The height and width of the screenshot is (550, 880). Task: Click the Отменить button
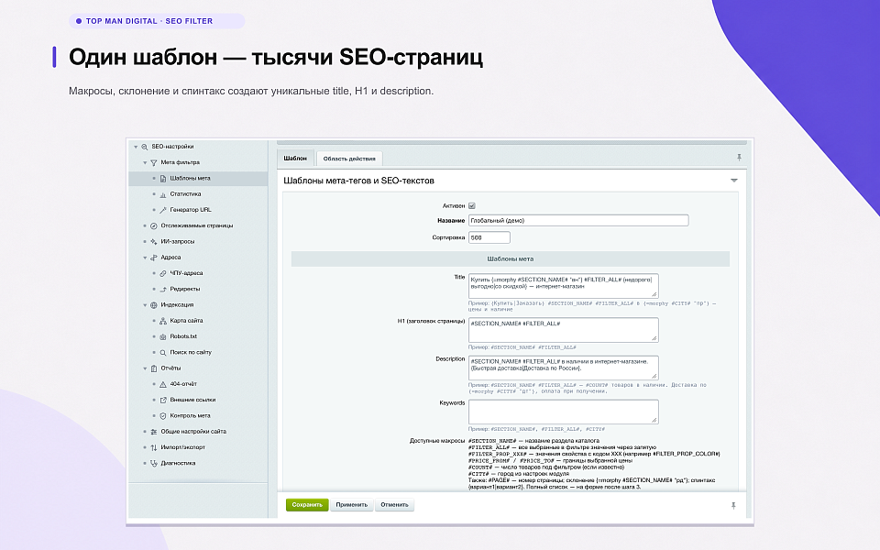[x=394, y=505]
